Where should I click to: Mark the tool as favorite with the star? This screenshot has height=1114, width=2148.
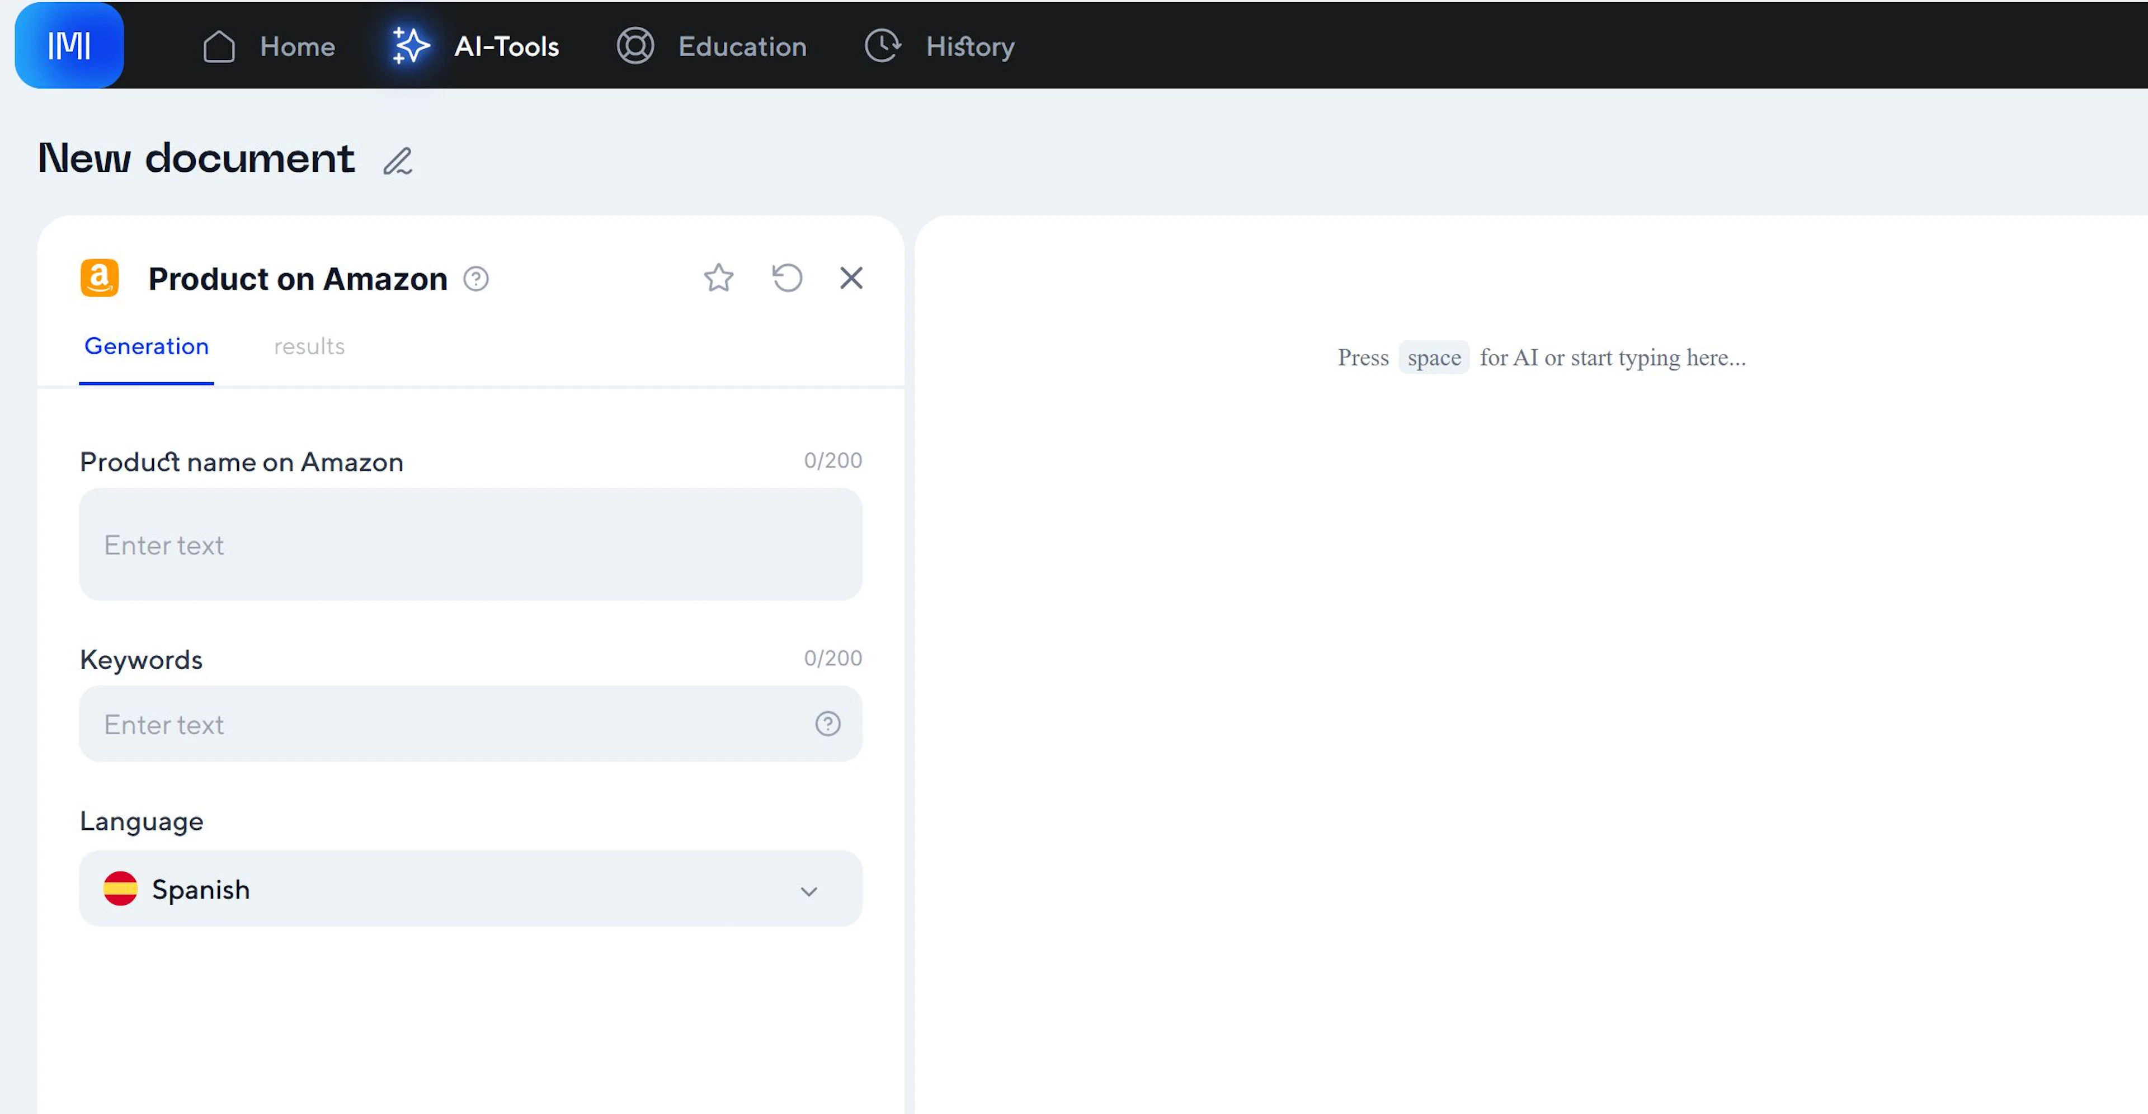pos(718,278)
